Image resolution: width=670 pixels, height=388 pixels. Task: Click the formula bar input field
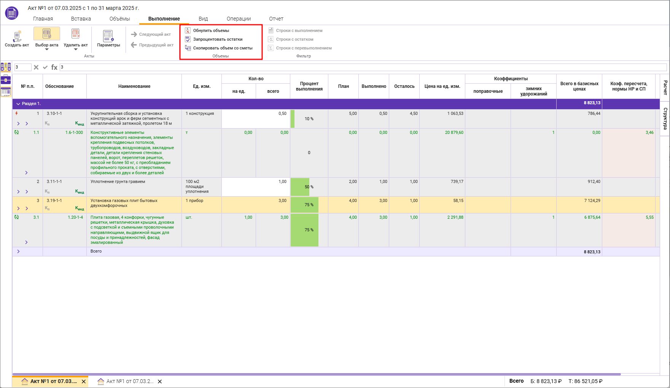click(x=361, y=67)
